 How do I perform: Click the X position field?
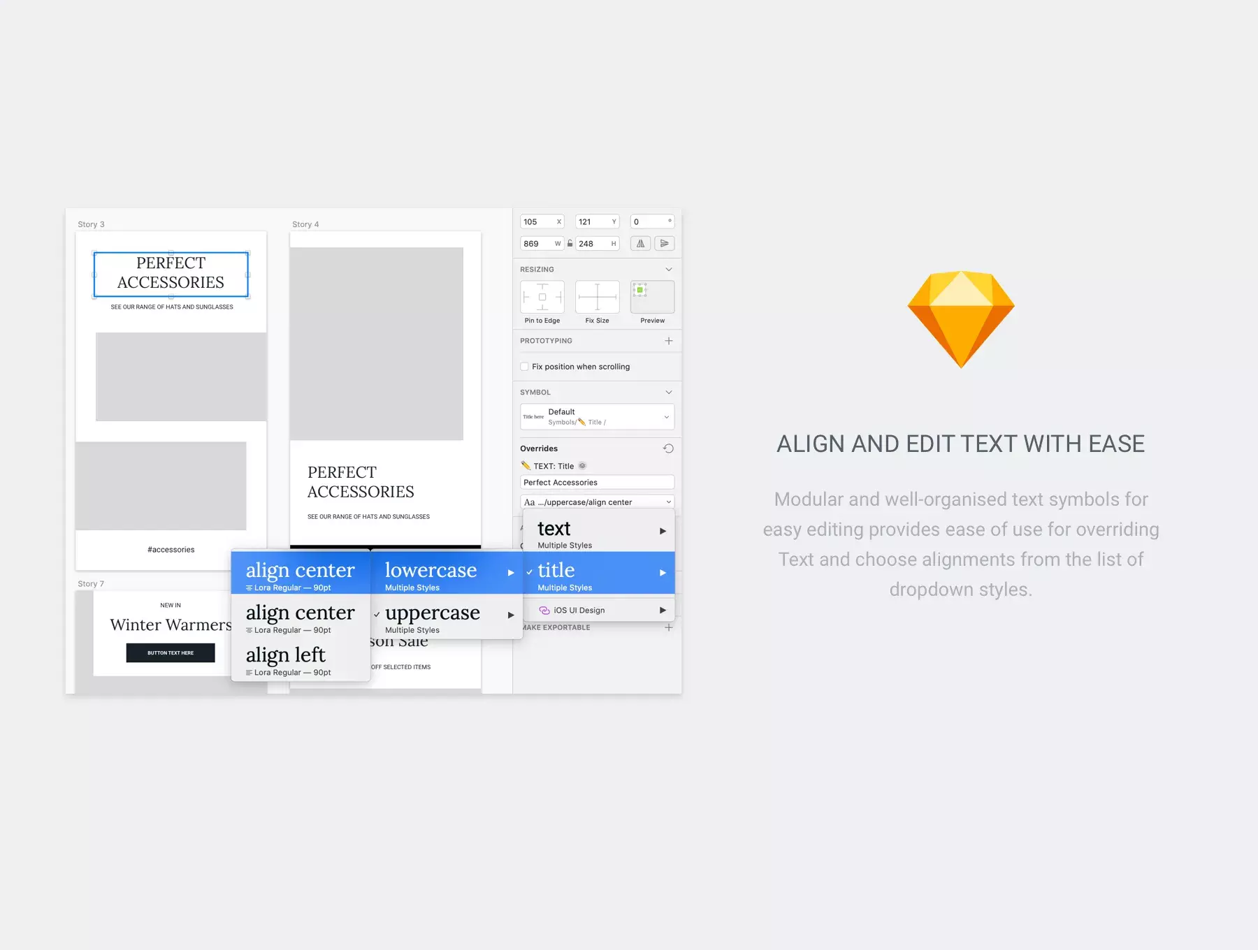pyautogui.click(x=542, y=222)
